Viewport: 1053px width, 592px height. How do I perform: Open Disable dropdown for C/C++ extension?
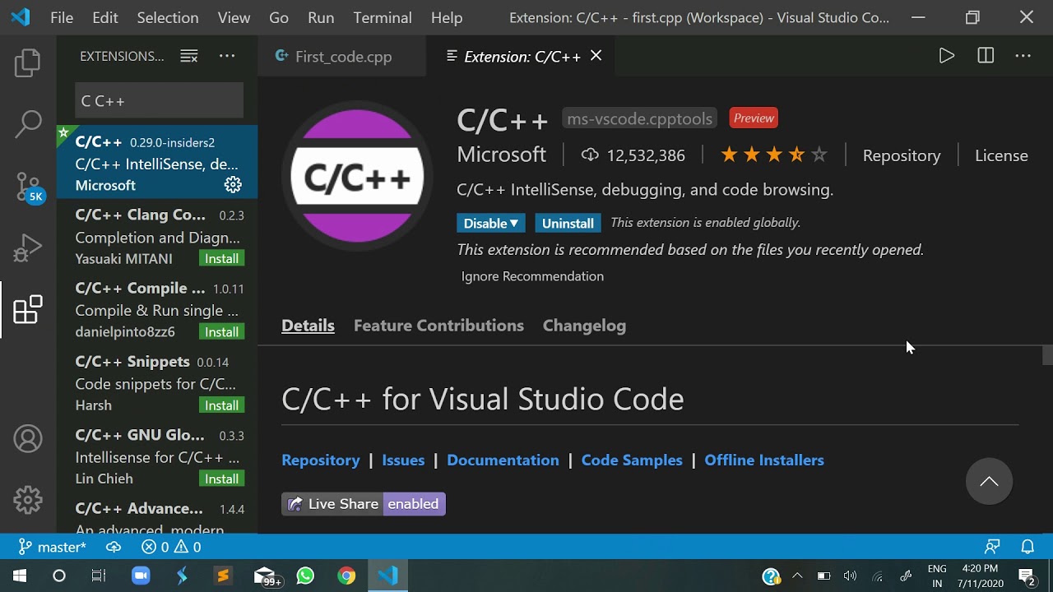[x=490, y=223]
